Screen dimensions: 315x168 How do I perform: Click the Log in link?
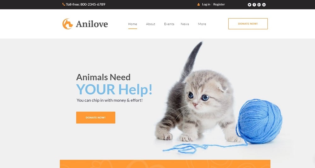pyautogui.click(x=206, y=4)
